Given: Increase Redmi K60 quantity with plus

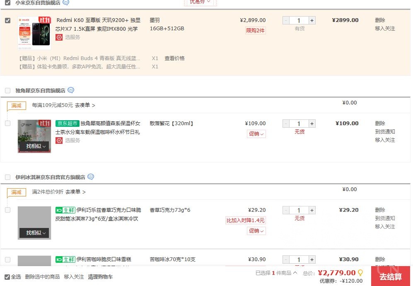Looking at the screenshot, I should tap(312, 20).
